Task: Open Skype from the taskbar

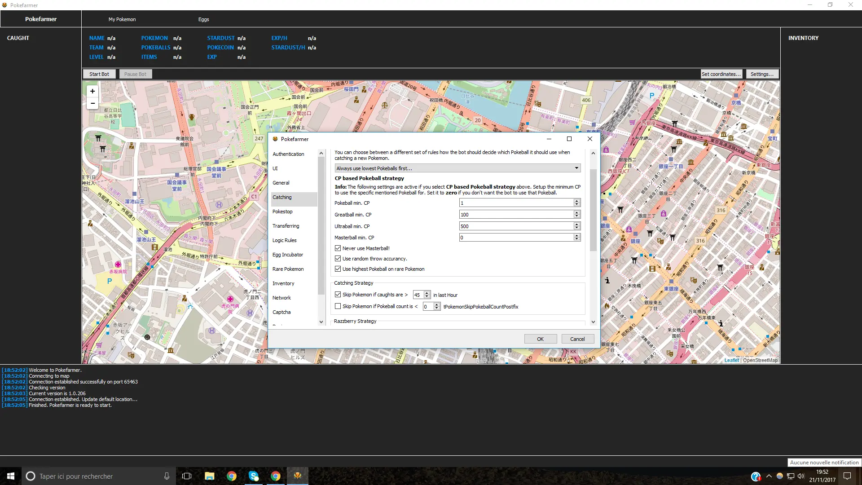Action: coord(254,476)
